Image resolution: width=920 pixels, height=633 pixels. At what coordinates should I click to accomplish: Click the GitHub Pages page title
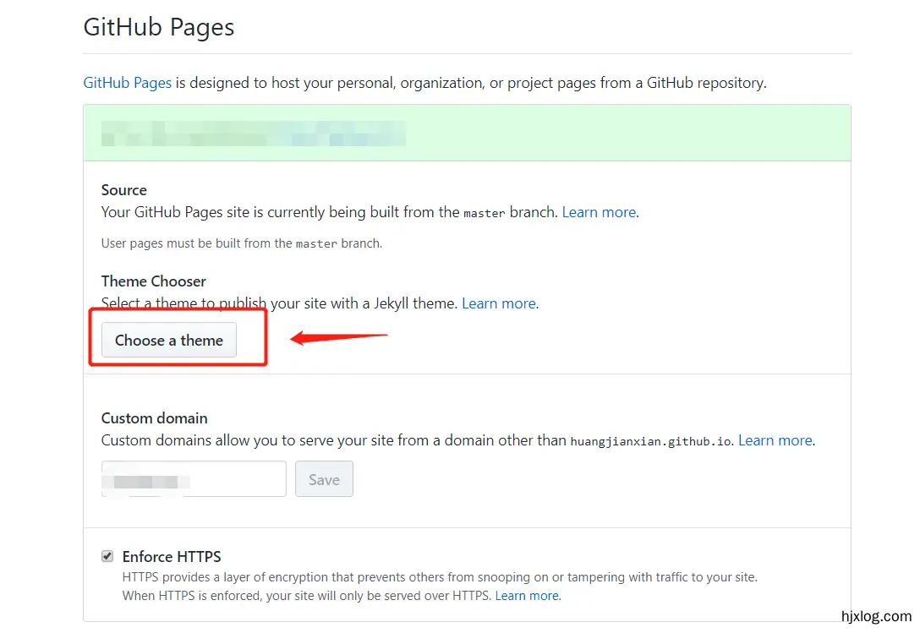click(159, 27)
